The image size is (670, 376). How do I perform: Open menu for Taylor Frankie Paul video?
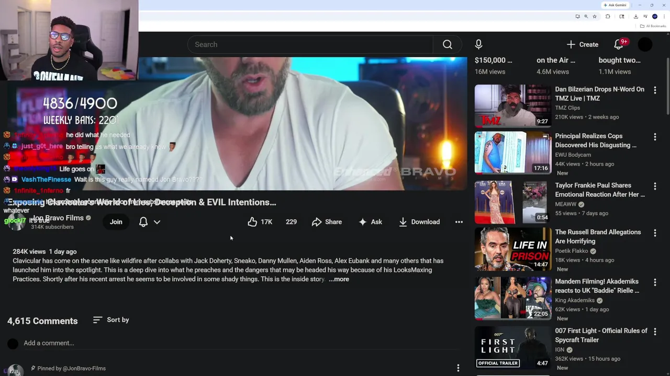tap(655, 186)
